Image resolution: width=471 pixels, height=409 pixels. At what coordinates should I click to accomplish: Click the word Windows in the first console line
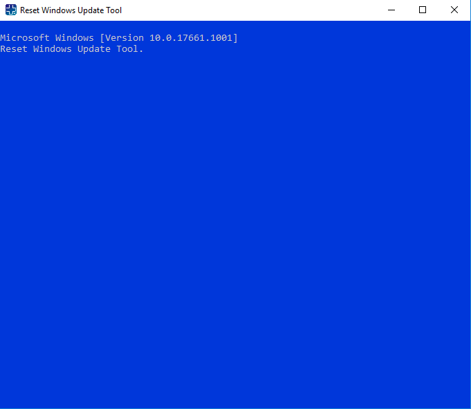75,38
